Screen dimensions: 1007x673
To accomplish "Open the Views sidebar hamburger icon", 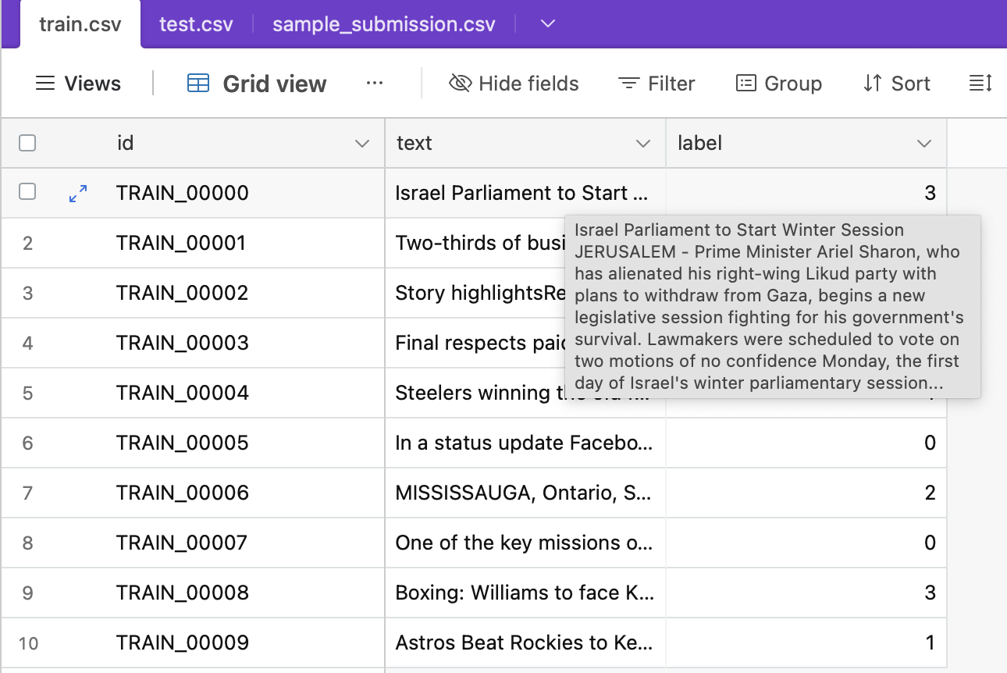I will pyautogui.click(x=46, y=84).
